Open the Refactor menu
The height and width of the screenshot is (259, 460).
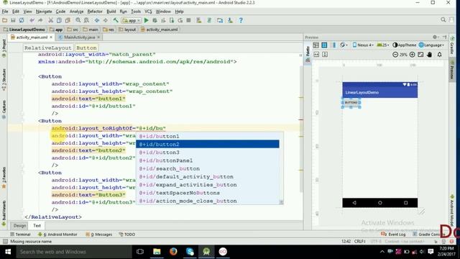click(x=95, y=12)
